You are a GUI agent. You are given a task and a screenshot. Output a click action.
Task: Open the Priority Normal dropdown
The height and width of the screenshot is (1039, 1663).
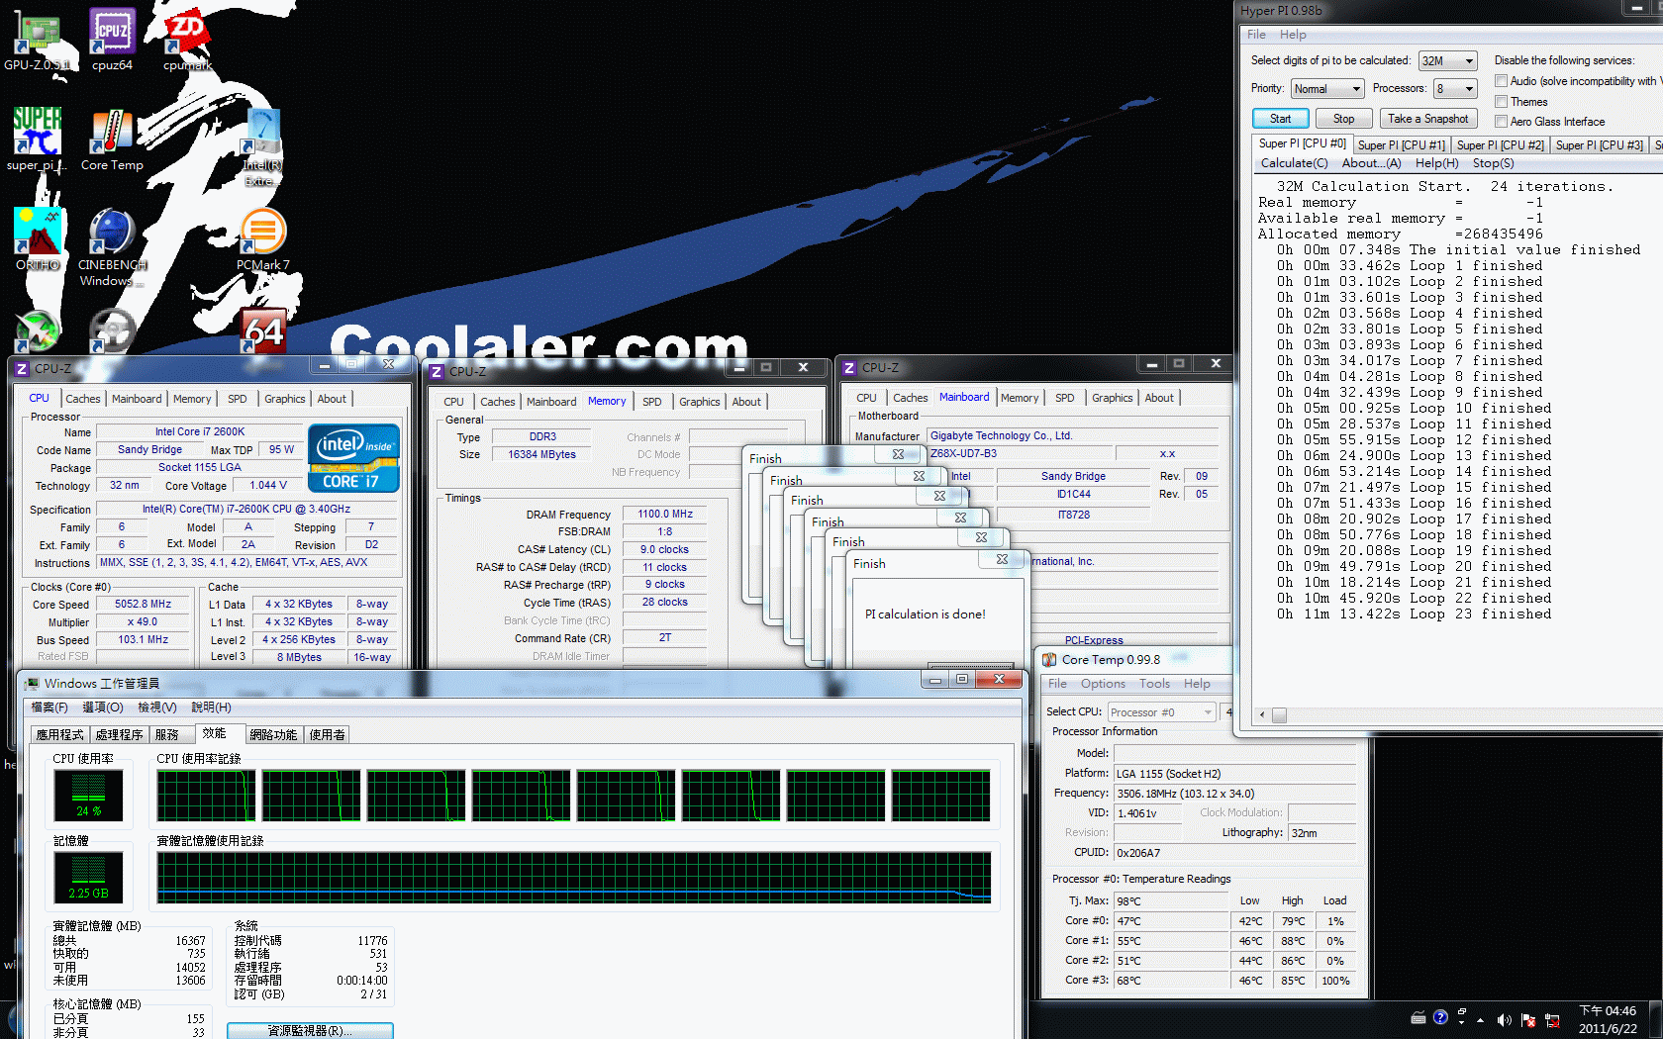1326,88
